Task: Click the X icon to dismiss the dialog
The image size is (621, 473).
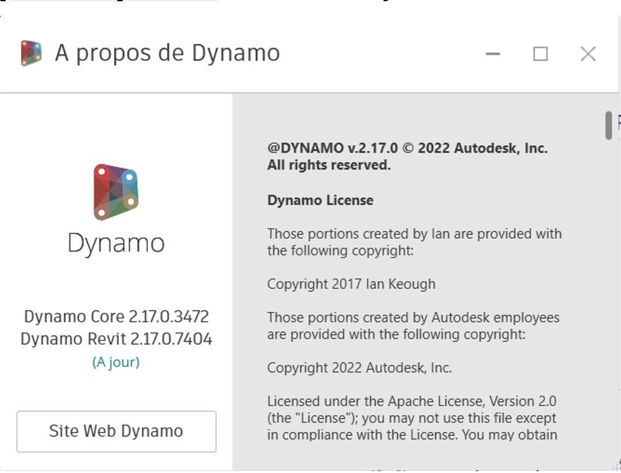Action: (587, 54)
